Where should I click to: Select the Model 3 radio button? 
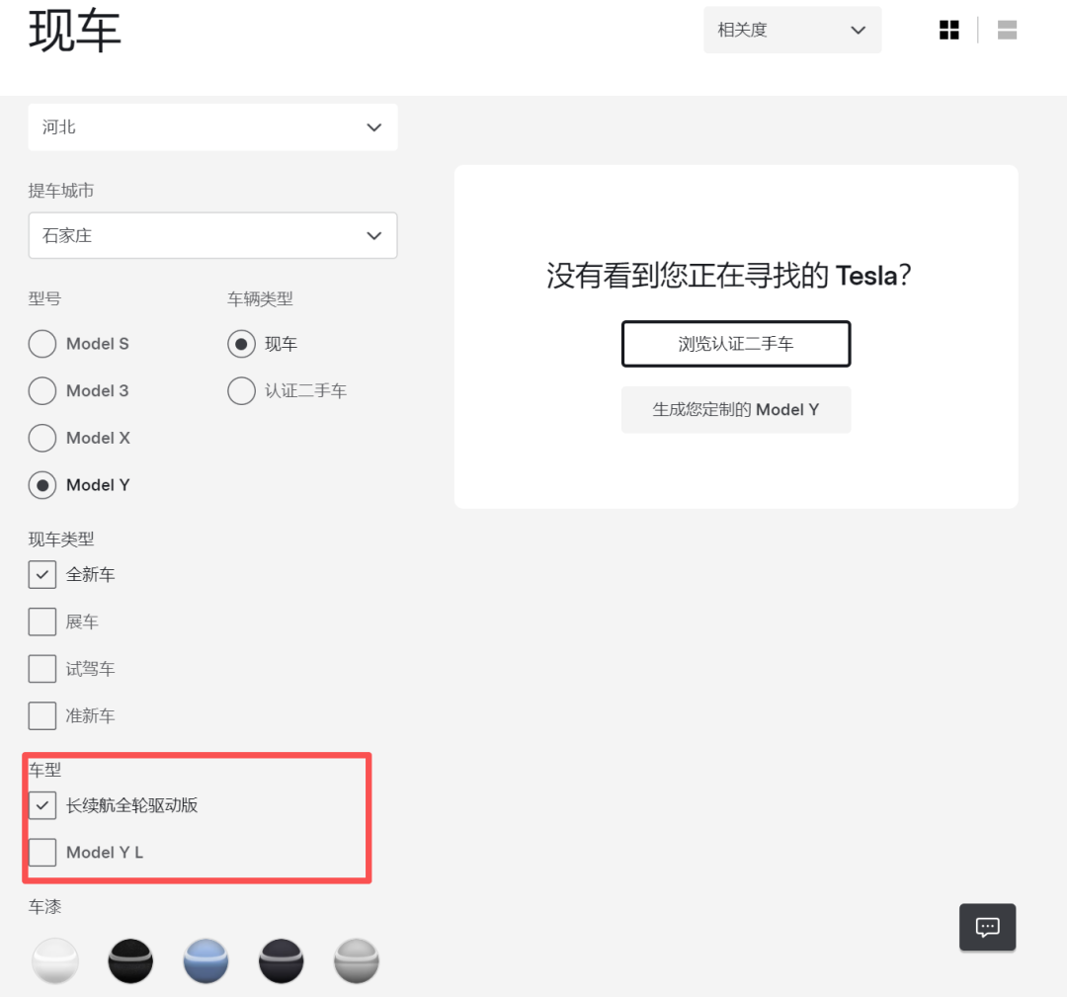tap(42, 390)
